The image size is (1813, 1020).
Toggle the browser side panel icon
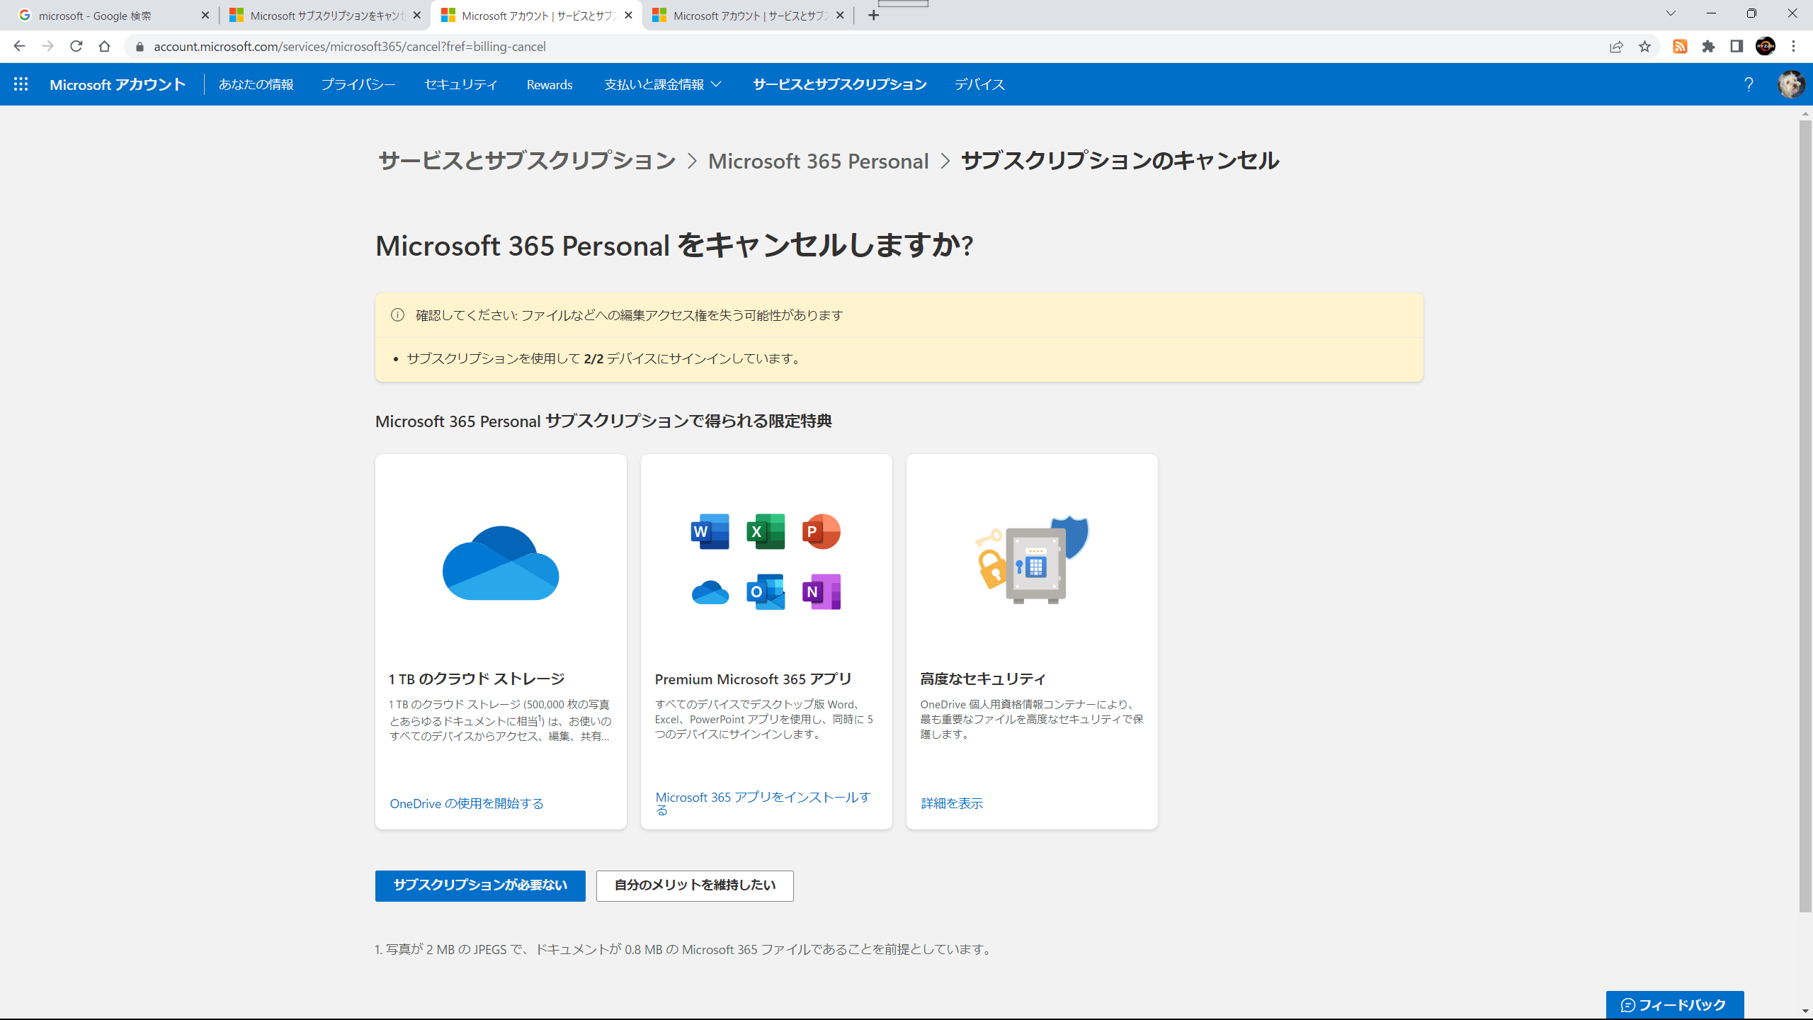(1737, 47)
